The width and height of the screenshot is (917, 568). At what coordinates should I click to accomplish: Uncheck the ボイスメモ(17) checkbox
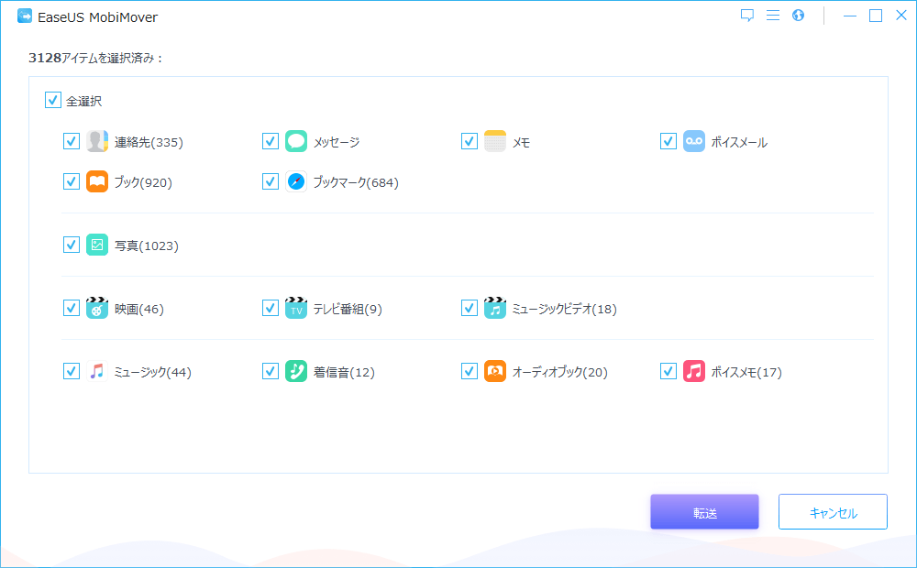pos(668,371)
